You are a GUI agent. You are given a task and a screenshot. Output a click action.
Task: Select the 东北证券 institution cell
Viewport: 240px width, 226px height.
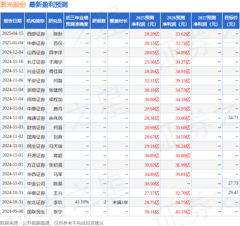pos(36,202)
